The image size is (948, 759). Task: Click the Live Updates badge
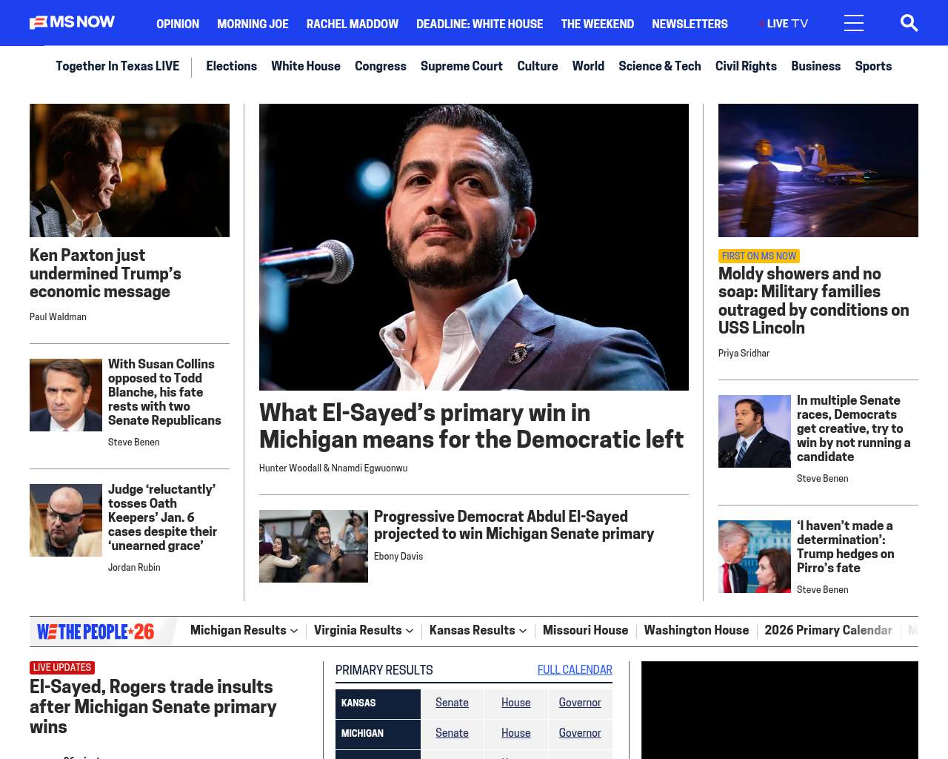pos(62,668)
